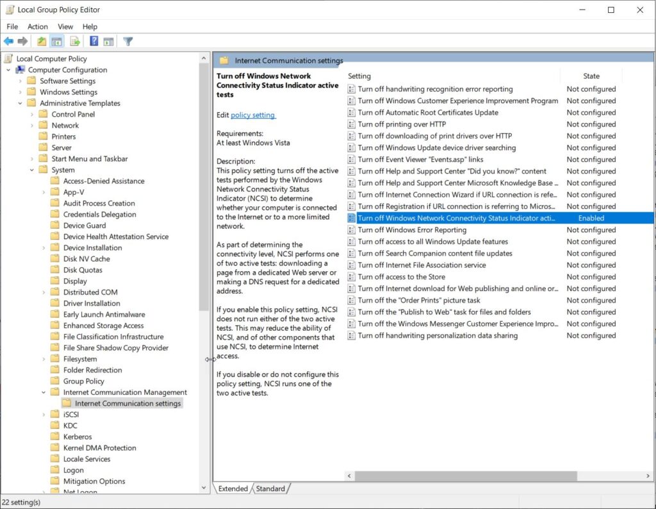The height and width of the screenshot is (509, 656).
Task: Collapse the System folder in tree
Action: pyautogui.click(x=32, y=170)
